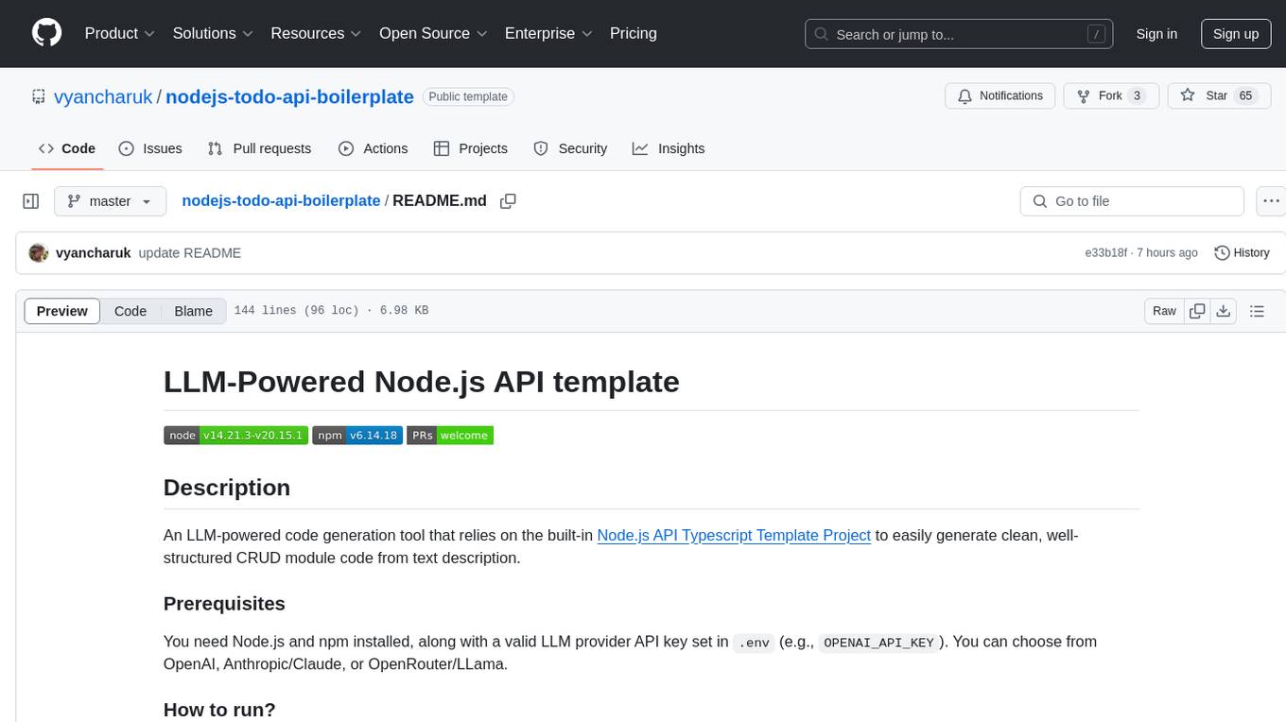Image resolution: width=1286 pixels, height=722 pixels.
Task: Expand the Enterprise menu
Action: 548,33
